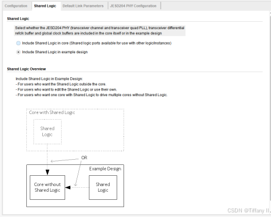Image resolution: width=271 pixels, height=217 pixels.
Task: Select the Shared Logic tab
Action: click(x=45, y=6)
